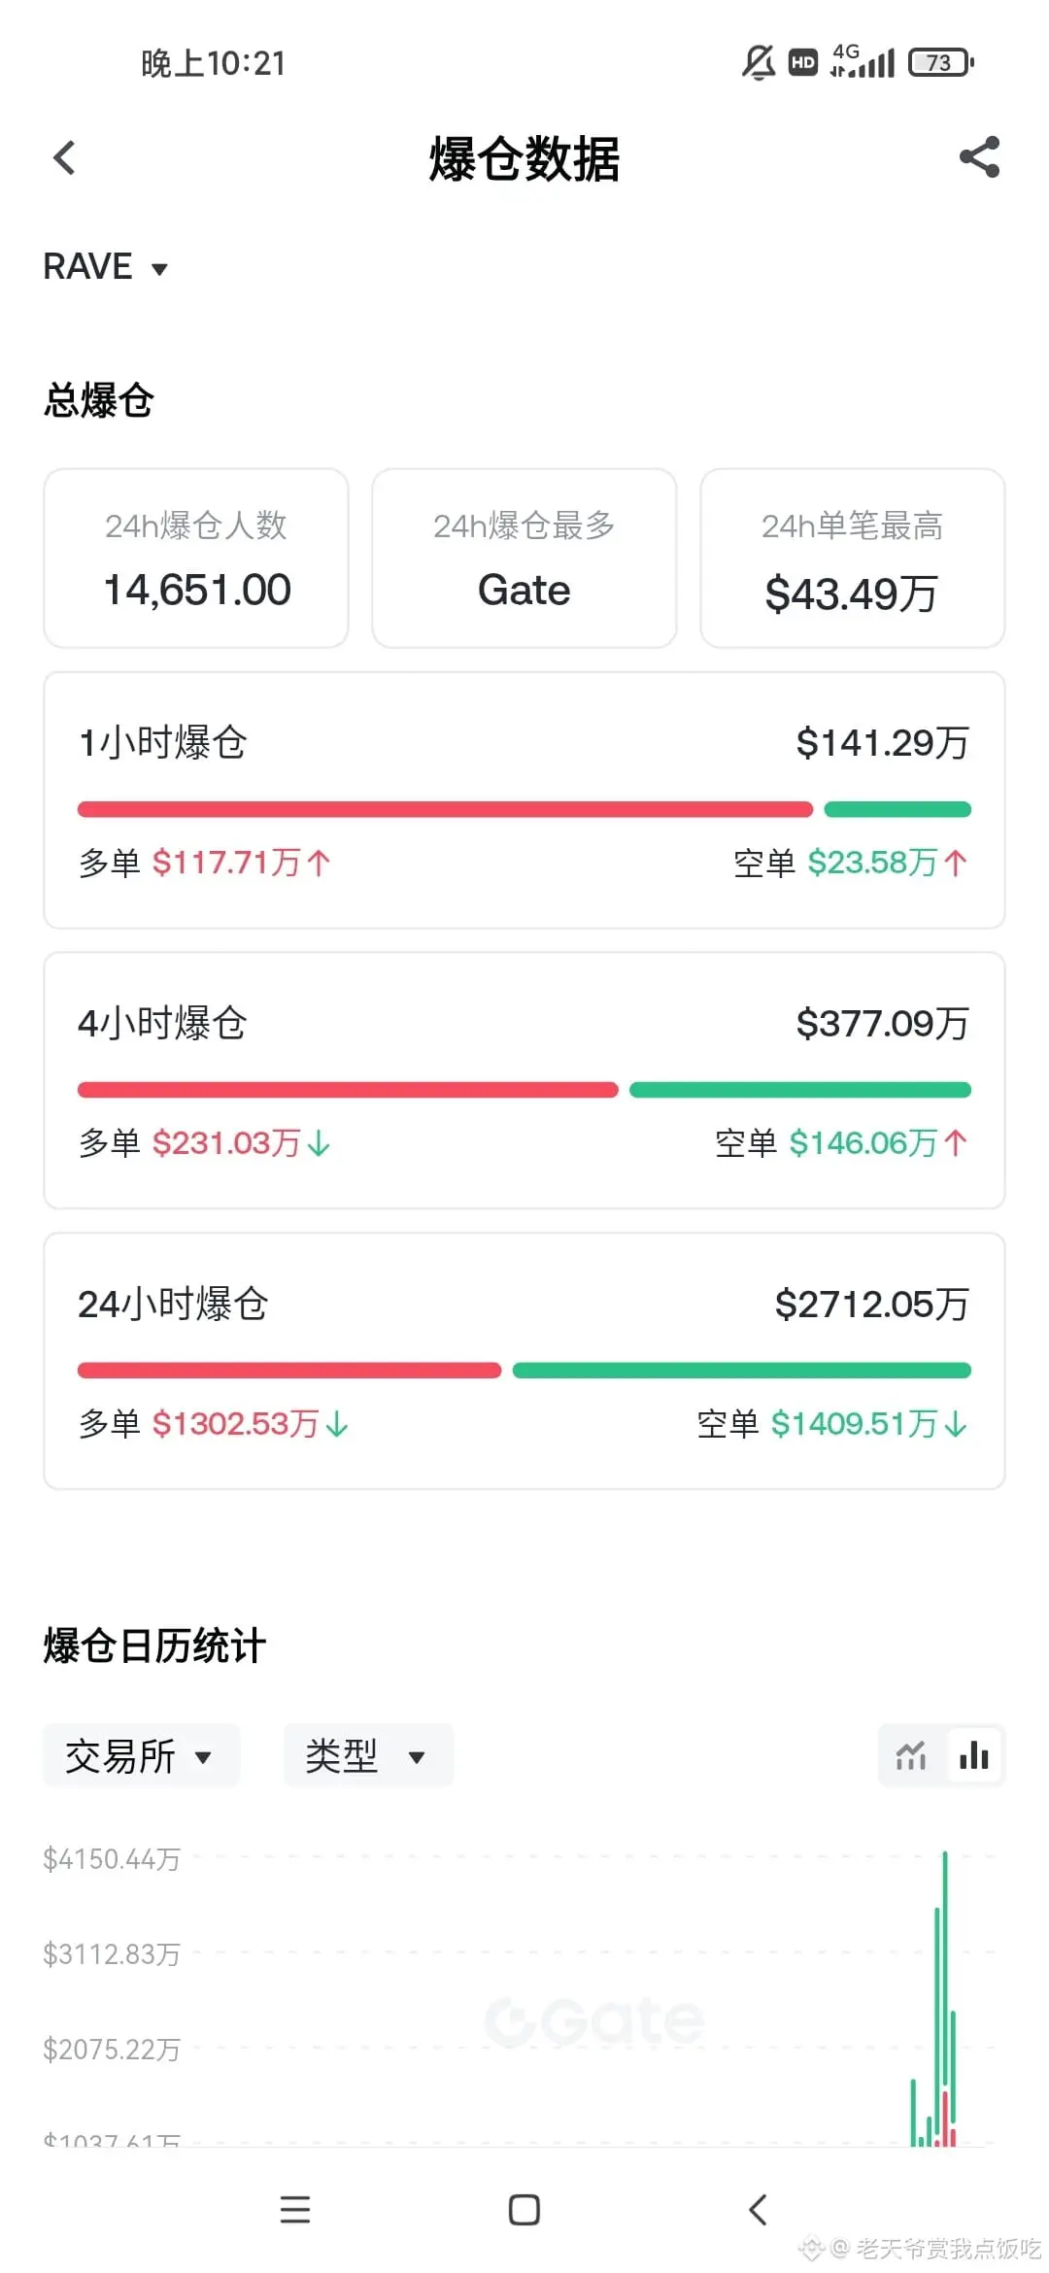Tap the 4G signal strength icon
The height and width of the screenshot is (2273, 1049).
tap(863, 61)
